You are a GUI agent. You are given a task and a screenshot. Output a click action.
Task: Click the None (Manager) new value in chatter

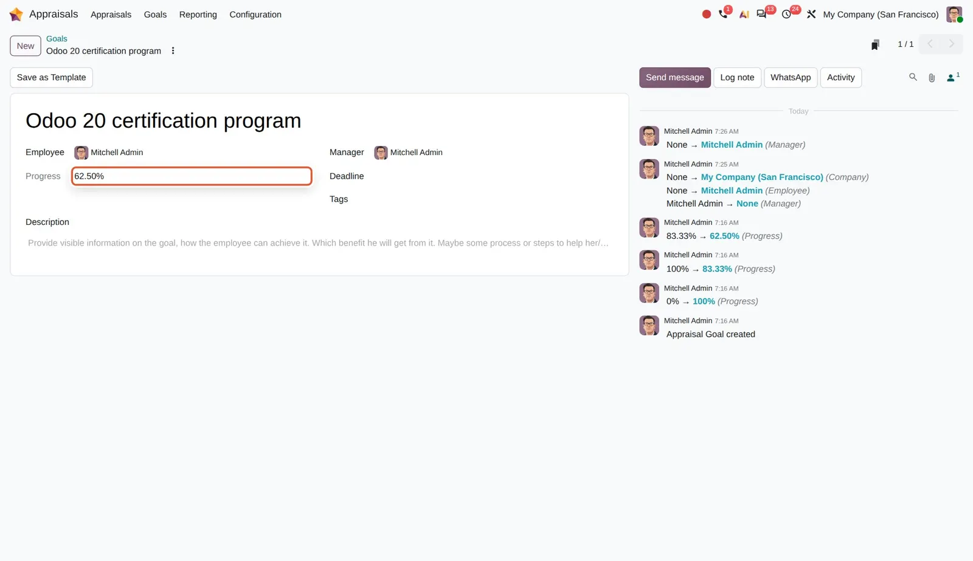coord(747,204)
